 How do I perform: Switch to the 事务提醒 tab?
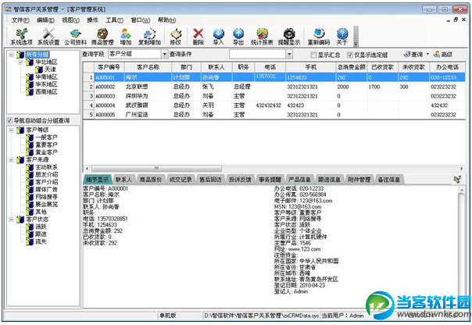pyautogui.click(x=270, y=180)
